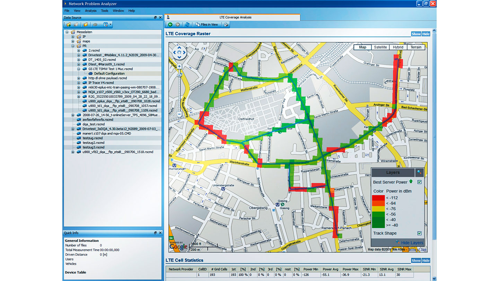Pan map upward using the up arrow
This screenshot has width=499, height=281.
coord(180,48)
